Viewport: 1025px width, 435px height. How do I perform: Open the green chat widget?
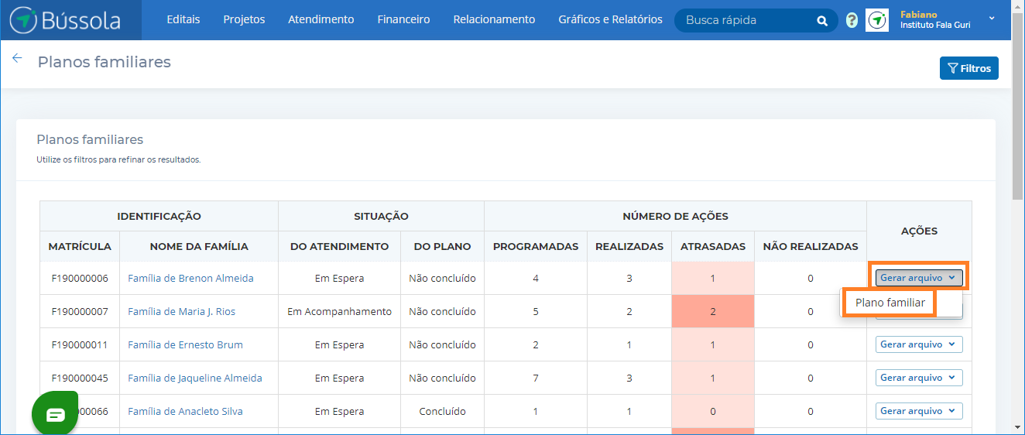55,415
